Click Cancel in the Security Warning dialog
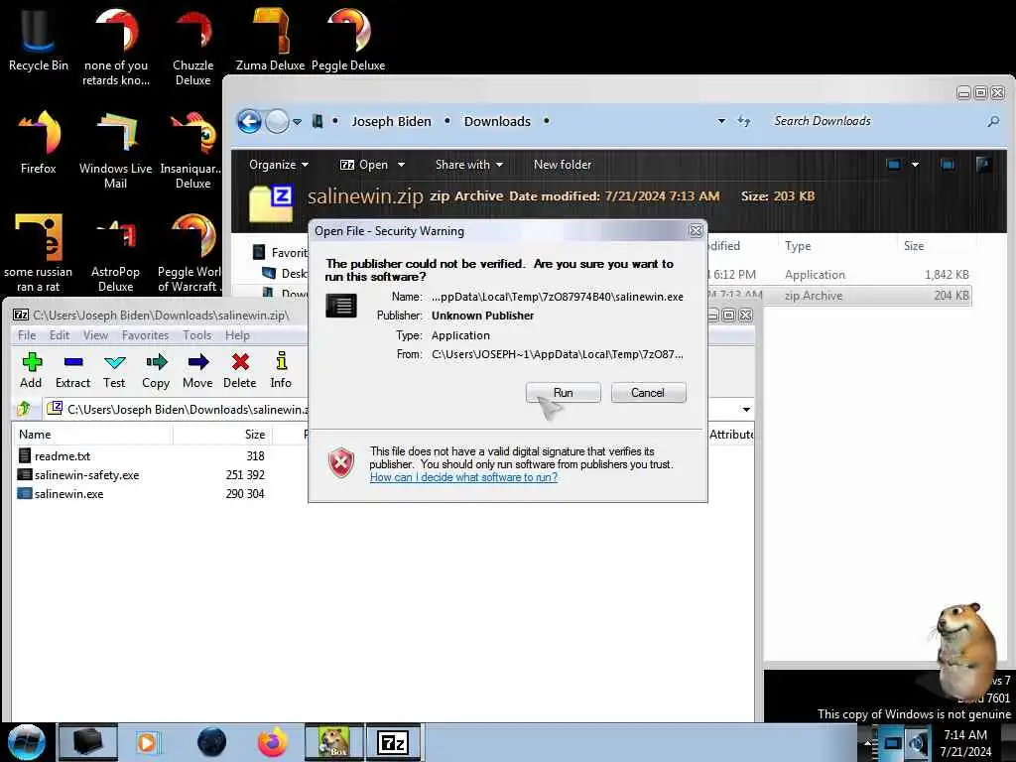Viewport: 1016px width, 762px height. click(648, 393)
